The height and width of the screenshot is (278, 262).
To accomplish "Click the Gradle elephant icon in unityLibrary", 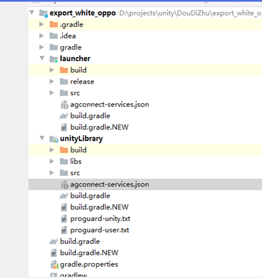I will 64,196.
